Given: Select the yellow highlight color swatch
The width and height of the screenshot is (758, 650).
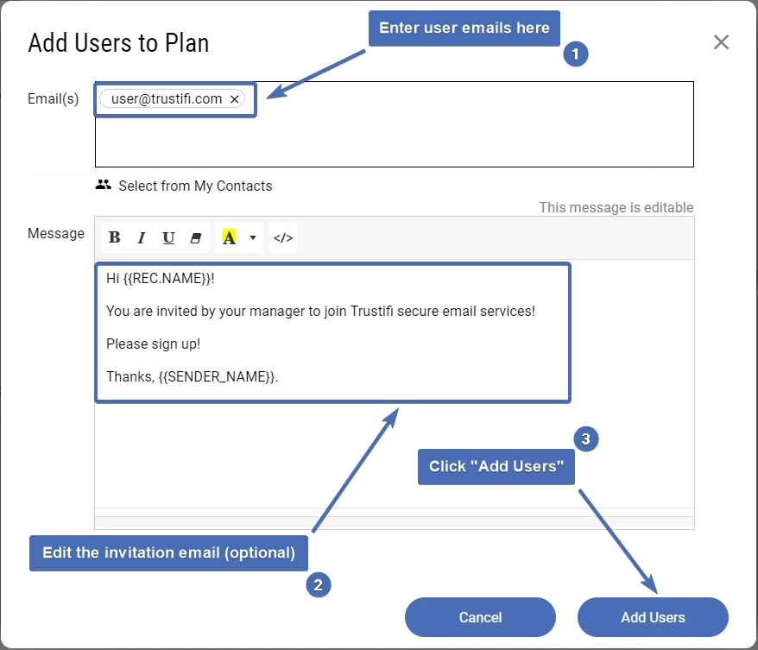Looking at the screenshot, I should click(229, 237).
